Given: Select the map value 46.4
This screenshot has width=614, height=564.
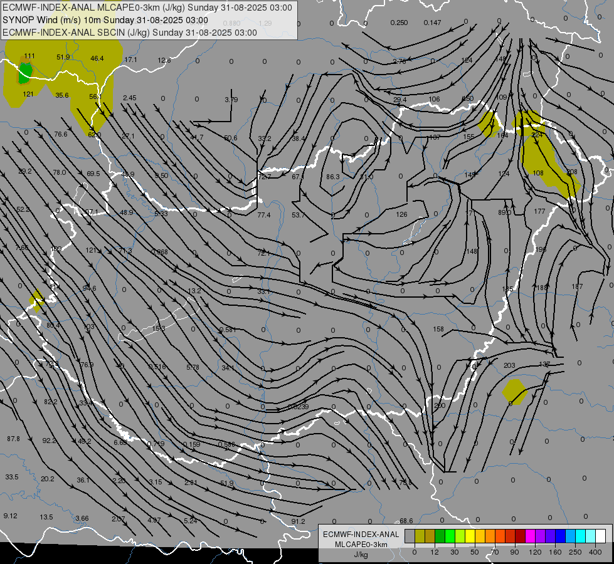Looking at the screenshot, I should coord(97,58).
